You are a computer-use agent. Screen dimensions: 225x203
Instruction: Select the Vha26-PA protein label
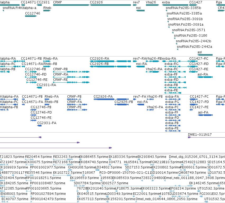tap(155, 107)
